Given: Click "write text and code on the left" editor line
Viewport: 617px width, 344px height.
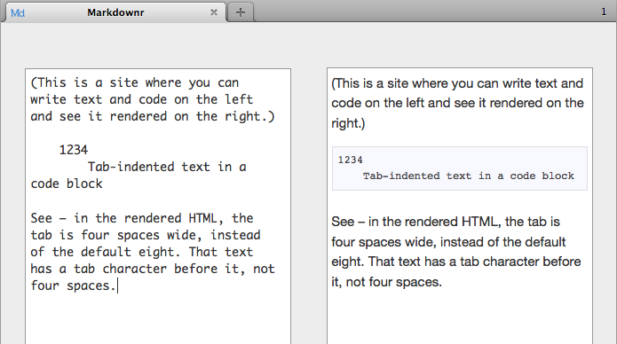Looking at the screenshot, I should [142, 99].
